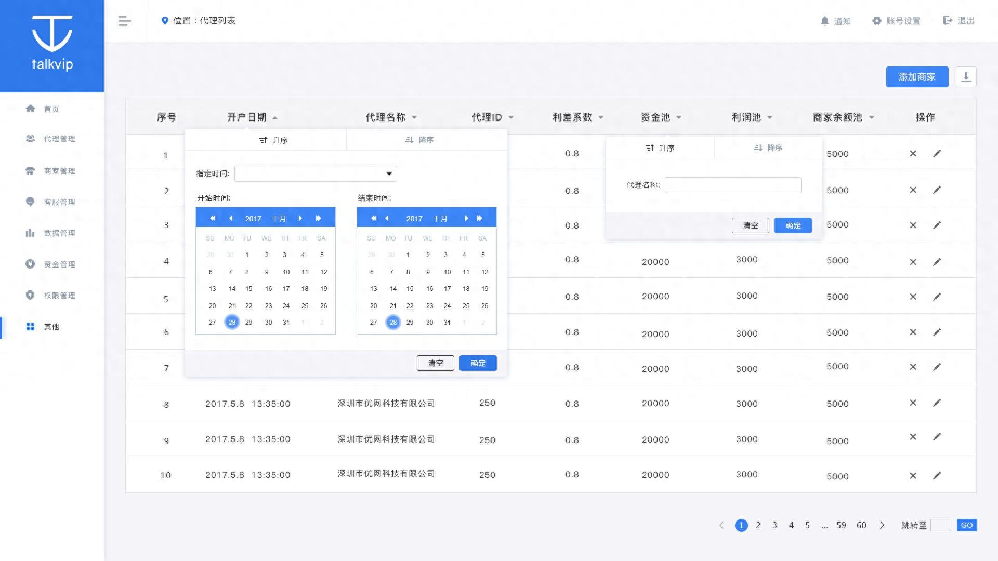Click the 代理名称 text input field
Screen dimensions: 998x561
pyautogui.click(x=732, y=185)
